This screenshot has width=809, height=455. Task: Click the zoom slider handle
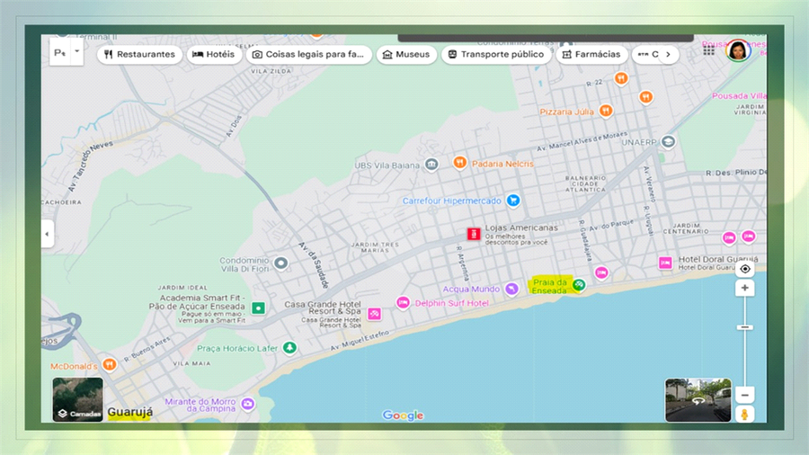tap(744, 327)
